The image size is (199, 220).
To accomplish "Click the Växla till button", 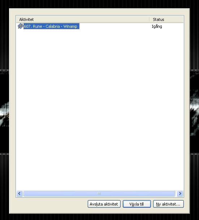I will tap(137, 204).
